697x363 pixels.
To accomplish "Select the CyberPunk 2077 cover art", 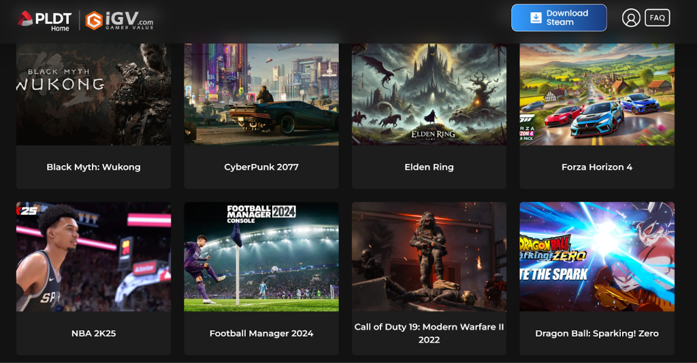I will 261,94.
